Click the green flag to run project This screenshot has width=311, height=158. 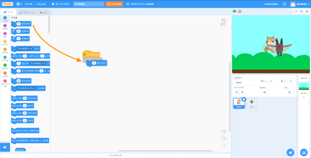click(x=234, y=12)
